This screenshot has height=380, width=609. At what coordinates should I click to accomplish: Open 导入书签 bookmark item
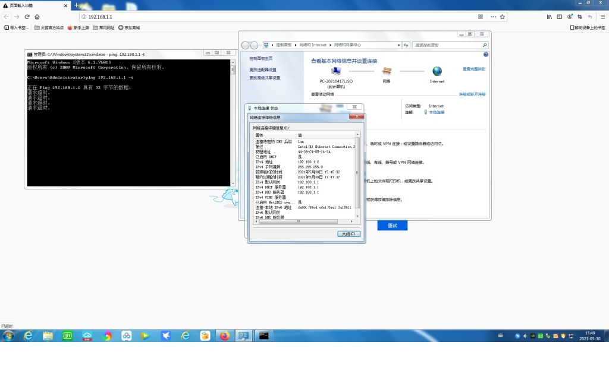[x=16, y=27]
